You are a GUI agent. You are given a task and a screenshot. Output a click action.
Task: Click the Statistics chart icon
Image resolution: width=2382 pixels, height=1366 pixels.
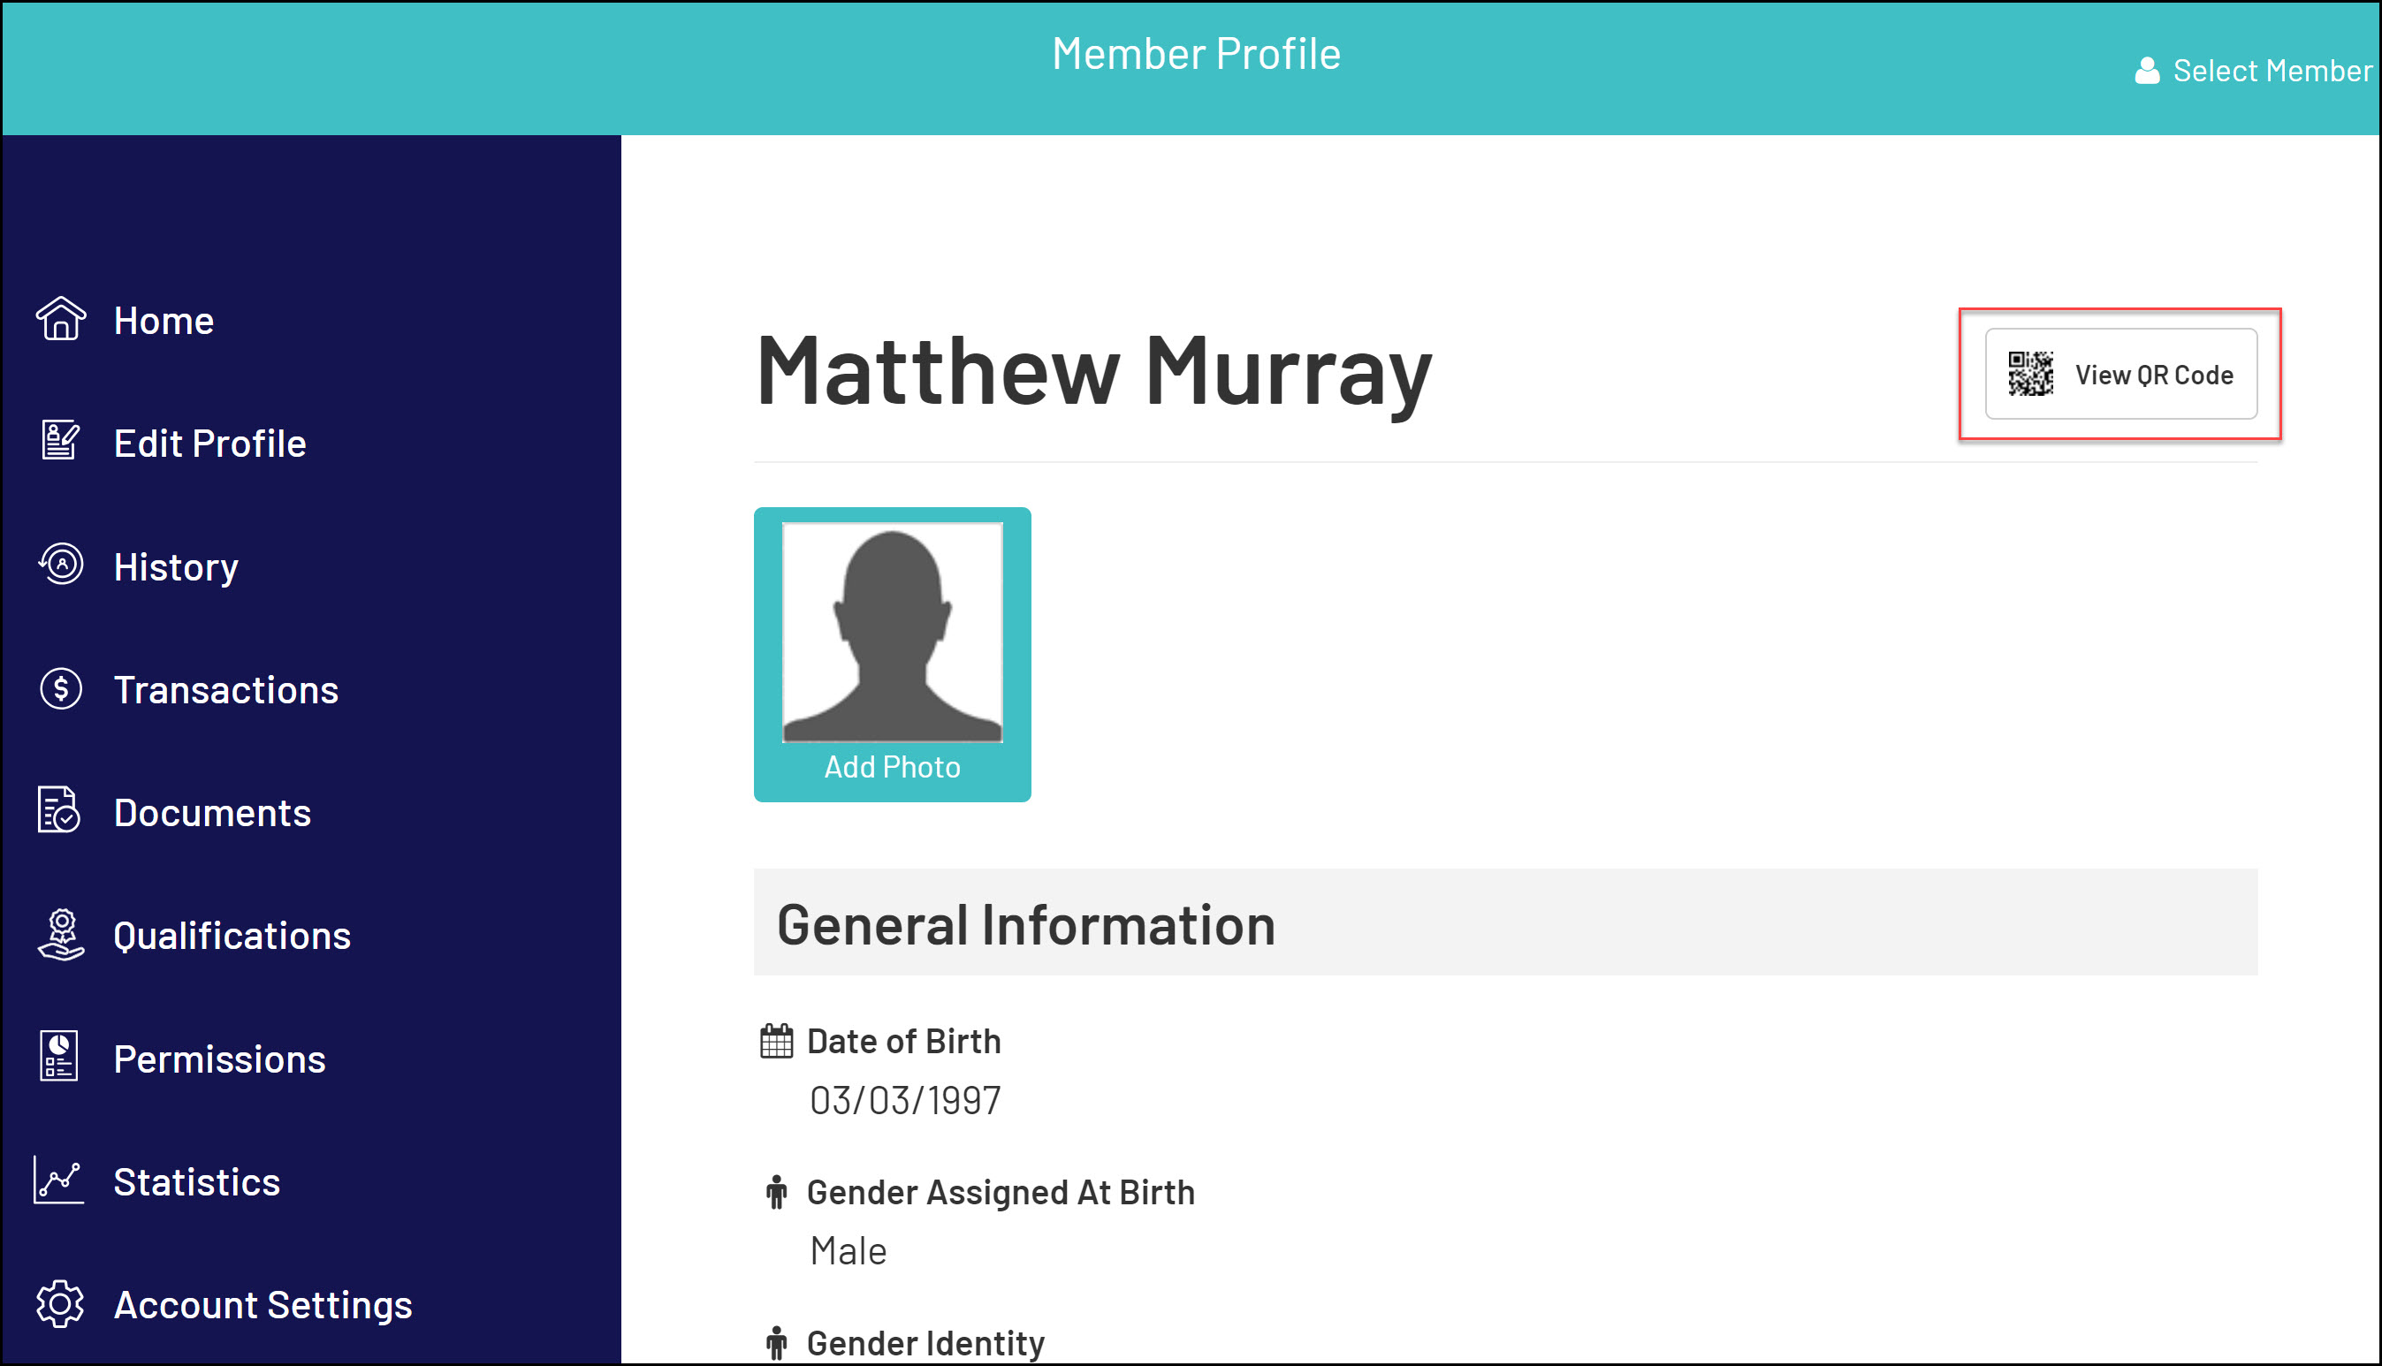(59, 1180)
